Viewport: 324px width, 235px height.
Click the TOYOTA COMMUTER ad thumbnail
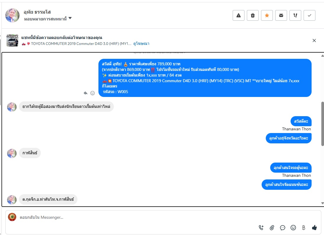12,40
